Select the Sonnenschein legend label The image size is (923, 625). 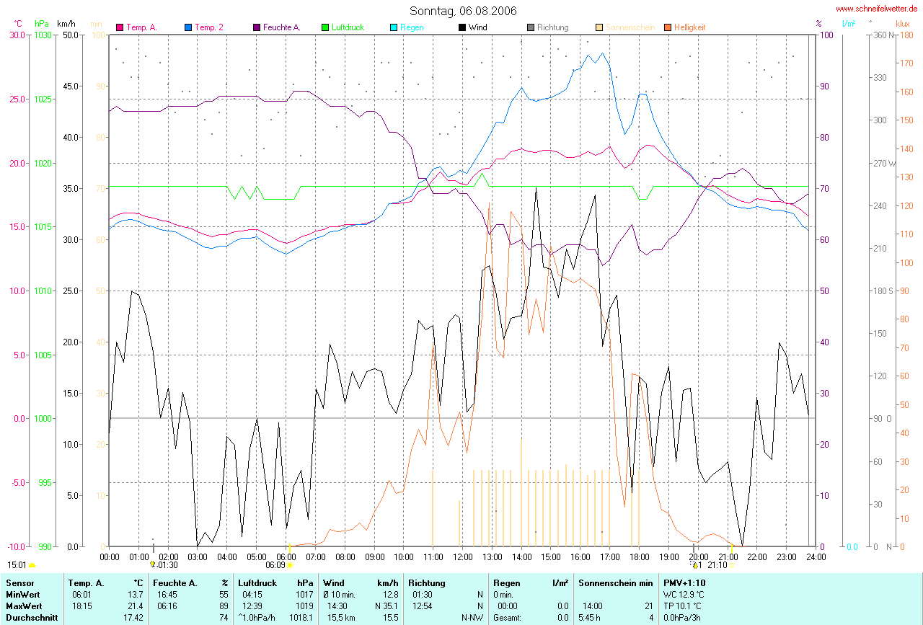(630, 27)
